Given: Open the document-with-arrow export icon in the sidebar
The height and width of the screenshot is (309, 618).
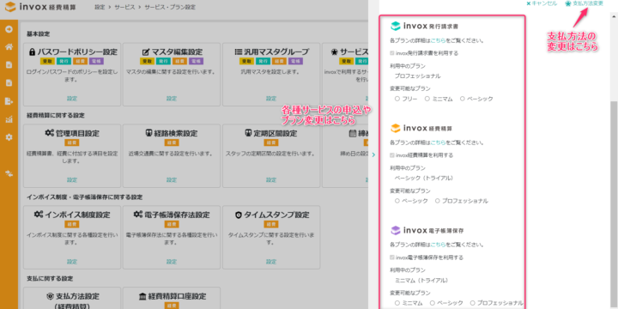Looking at the screenshot, I should (9, 101).
